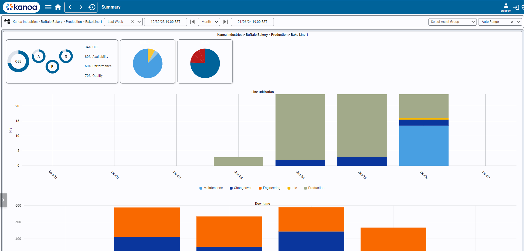Click the Jan-05 Production bar segment
The image size is (524, 251).
(x=362, y=126)
